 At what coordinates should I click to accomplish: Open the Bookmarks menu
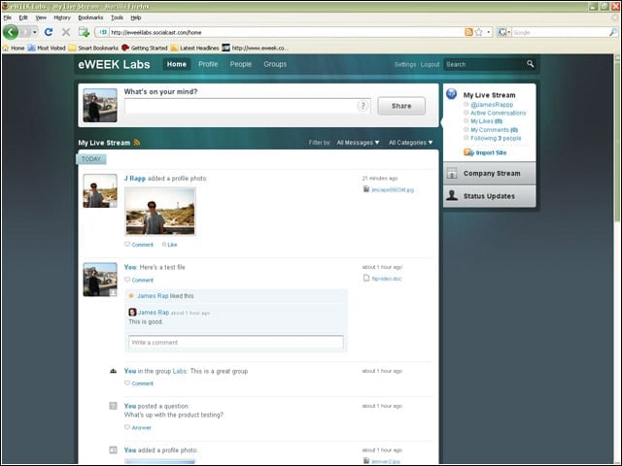click(90, 17)
